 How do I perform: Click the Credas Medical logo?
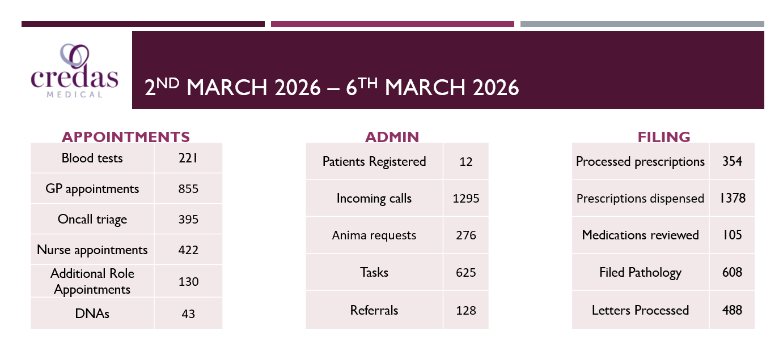tap(75, 71)
